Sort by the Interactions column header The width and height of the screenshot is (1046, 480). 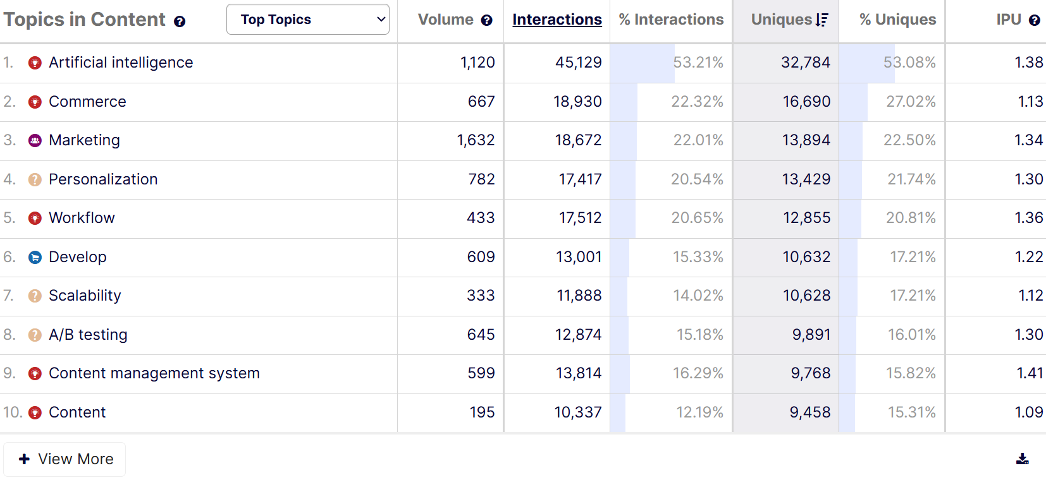tap(557, 20)
